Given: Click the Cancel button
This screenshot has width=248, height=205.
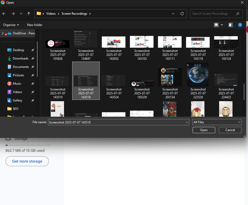Looking at the screenshot, I should click(230, 130).
